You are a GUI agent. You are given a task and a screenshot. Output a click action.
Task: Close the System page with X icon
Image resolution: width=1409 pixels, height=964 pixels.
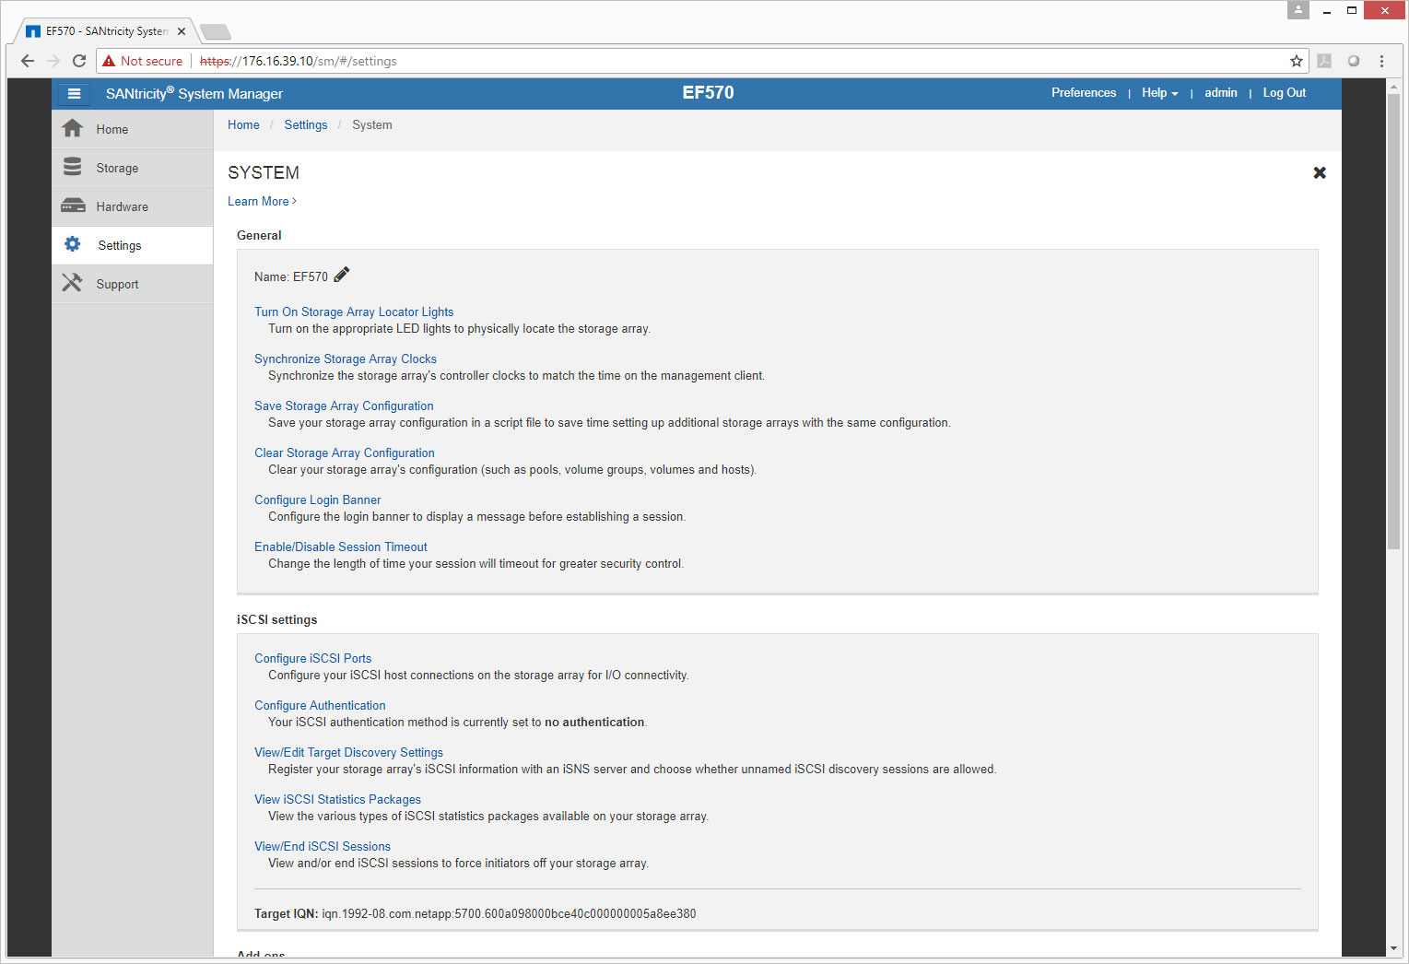(1319, 172)
